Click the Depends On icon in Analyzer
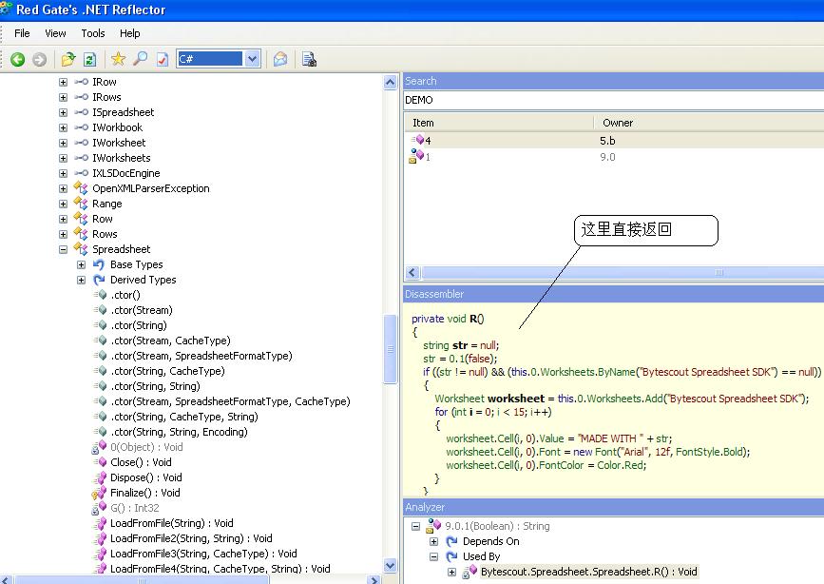The width and height of the screenshot is (824, 584). pos(451,541)
